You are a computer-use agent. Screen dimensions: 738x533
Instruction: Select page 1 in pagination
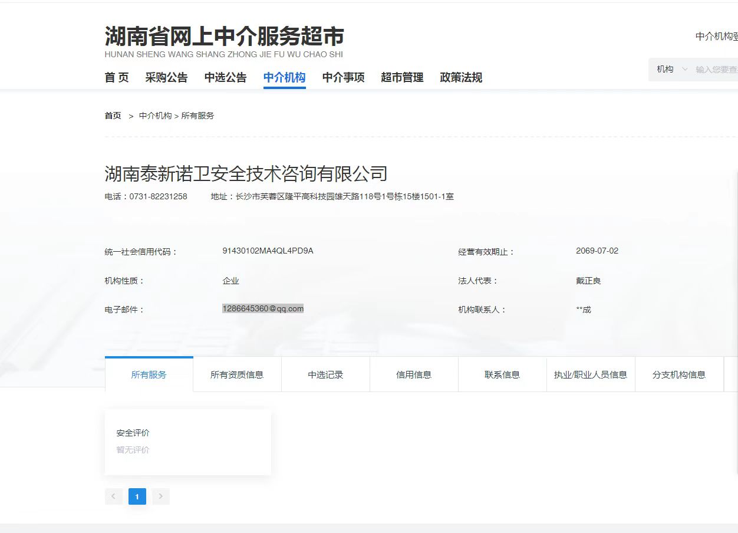[137, 496]
